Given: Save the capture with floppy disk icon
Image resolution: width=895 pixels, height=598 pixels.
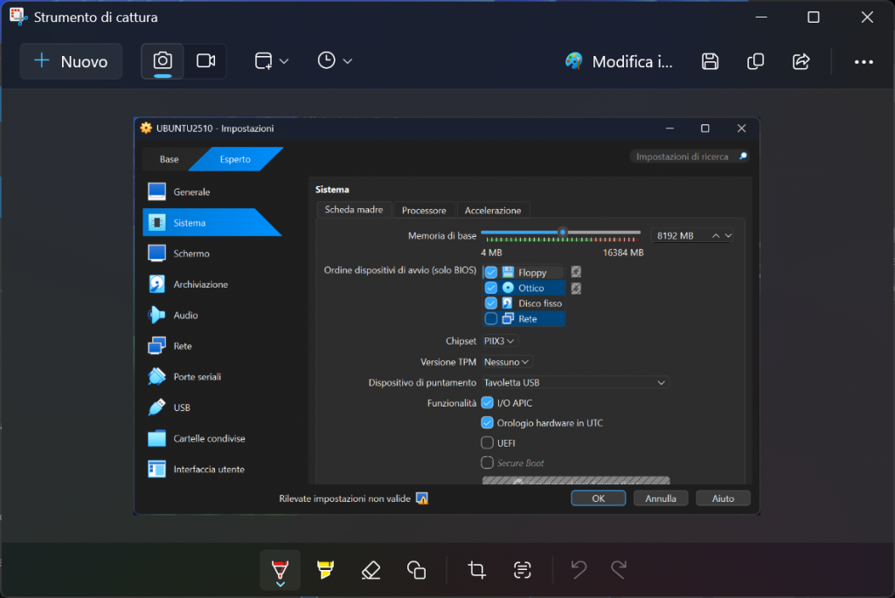Looking at the screenshot, I should (711, 61).
